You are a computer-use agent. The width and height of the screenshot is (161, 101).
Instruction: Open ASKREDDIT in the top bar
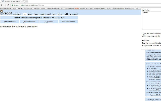click(x=37, y=8)
